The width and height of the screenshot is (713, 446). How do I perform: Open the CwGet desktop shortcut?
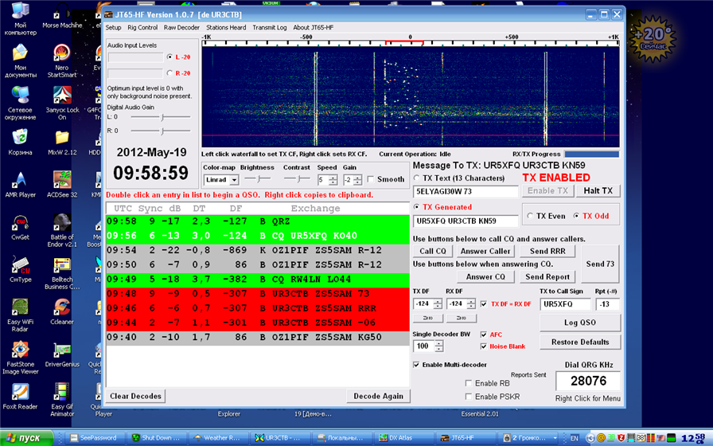[21, 222]
